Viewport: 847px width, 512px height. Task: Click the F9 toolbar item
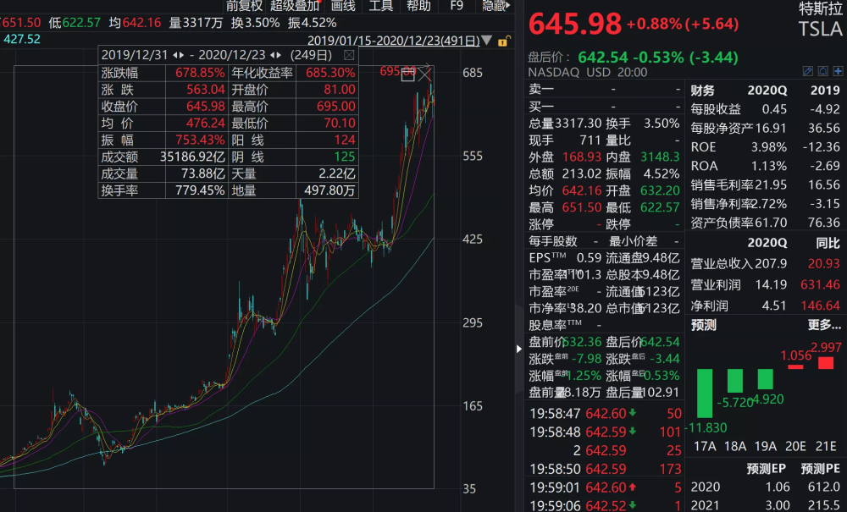[457, 6]
